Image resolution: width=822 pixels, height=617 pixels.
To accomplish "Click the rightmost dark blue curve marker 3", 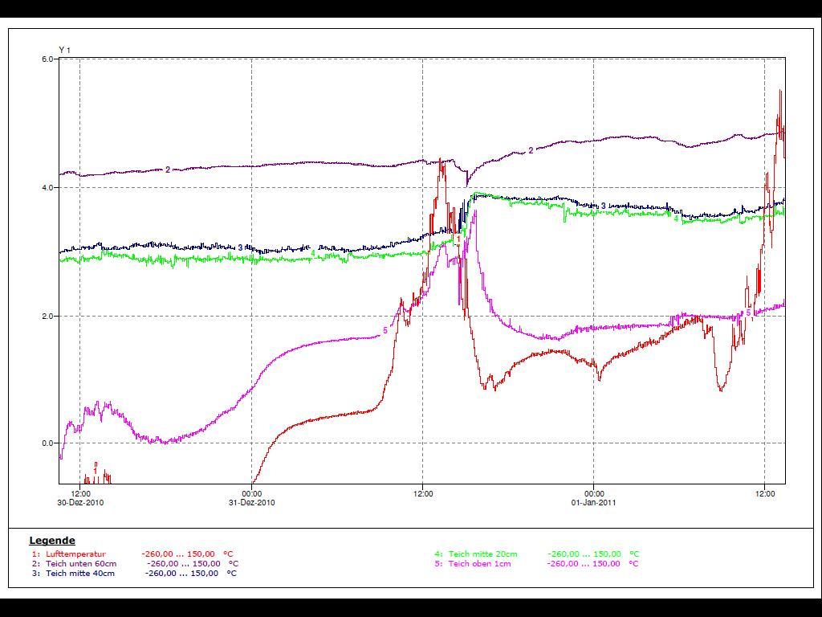I will point(604,206).
